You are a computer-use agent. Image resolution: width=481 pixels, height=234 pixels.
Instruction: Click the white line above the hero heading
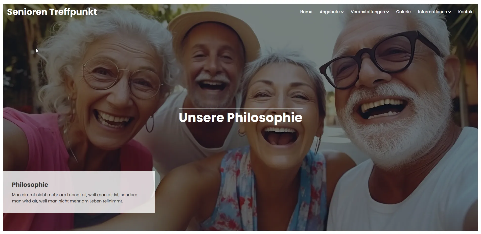[x=240, y=109]
